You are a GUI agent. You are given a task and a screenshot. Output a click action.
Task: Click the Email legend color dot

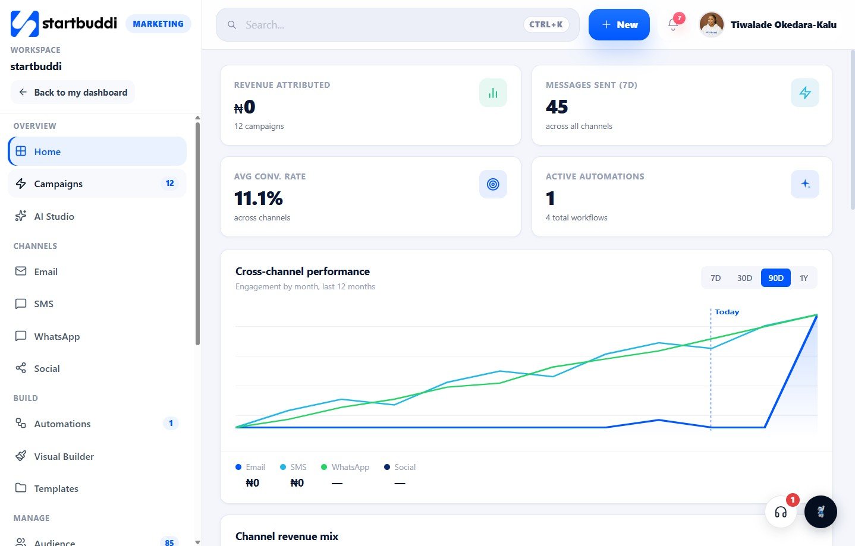[x=238, y=467]
